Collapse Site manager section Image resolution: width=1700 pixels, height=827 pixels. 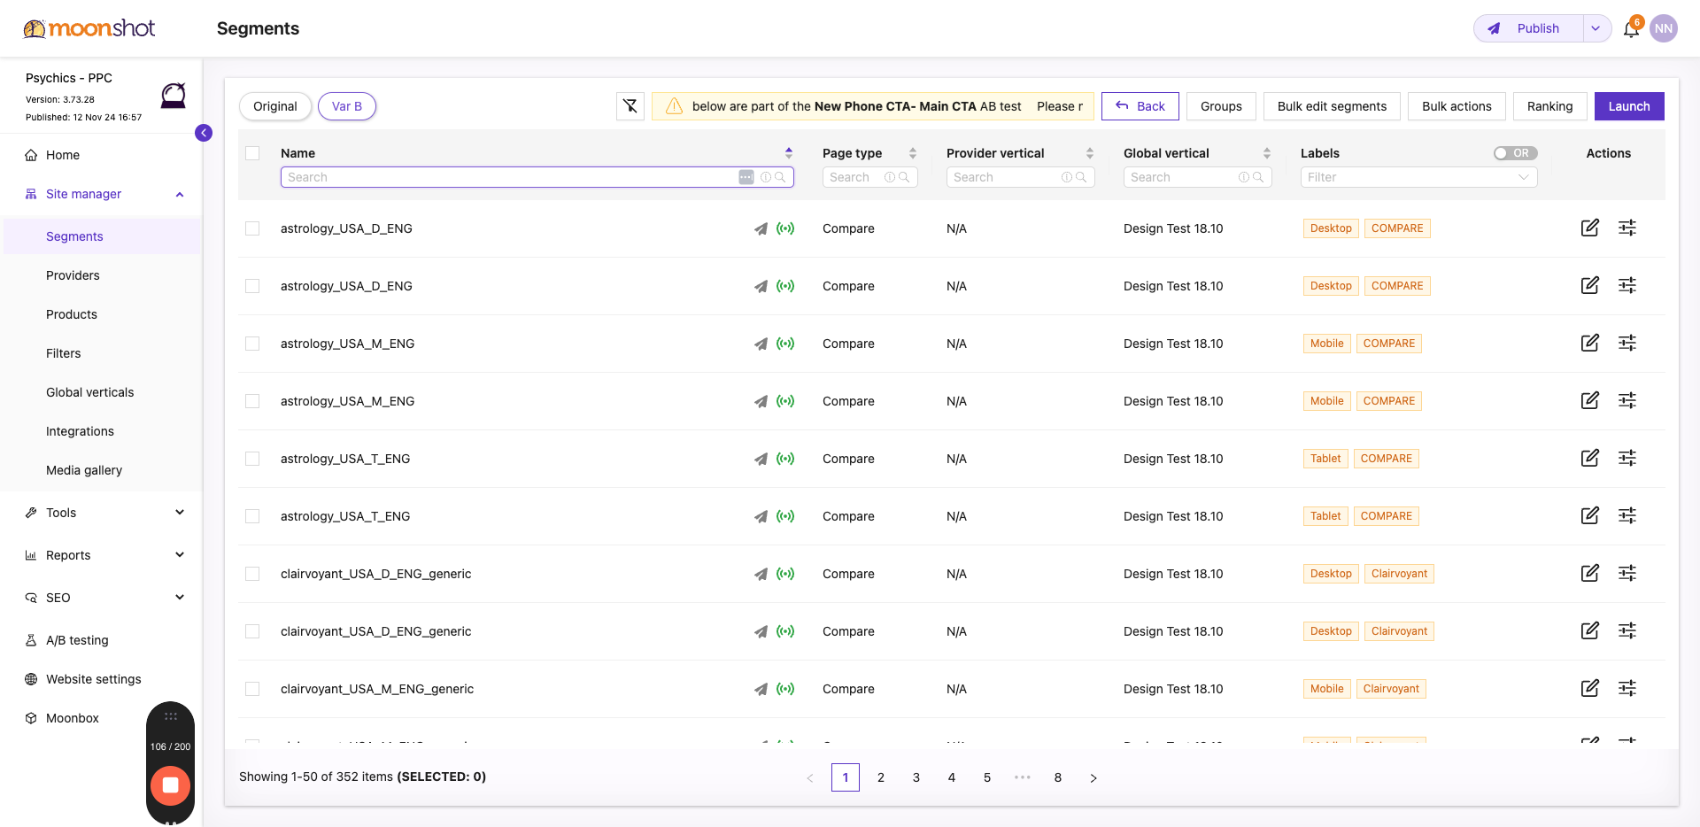click(x=180, y=194)
